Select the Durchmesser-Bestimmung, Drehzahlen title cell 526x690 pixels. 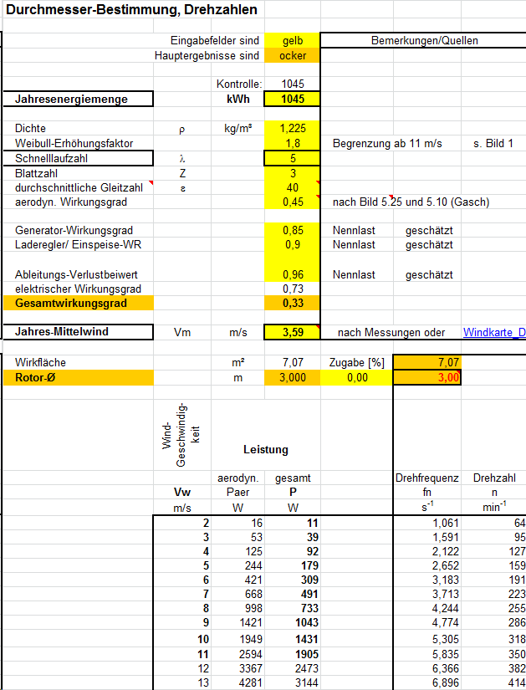(x=132, y=11)
